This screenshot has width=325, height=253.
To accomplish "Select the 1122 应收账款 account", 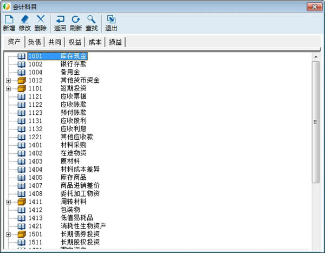I will (73, 105).
